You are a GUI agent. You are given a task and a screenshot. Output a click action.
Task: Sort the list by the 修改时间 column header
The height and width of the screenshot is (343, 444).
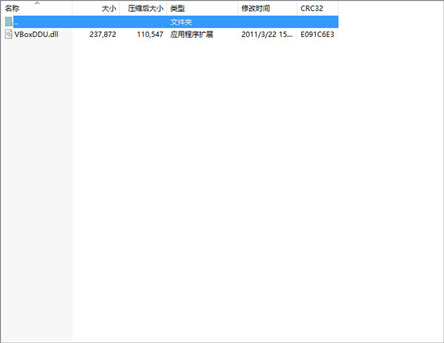click(x=267, y=8)
